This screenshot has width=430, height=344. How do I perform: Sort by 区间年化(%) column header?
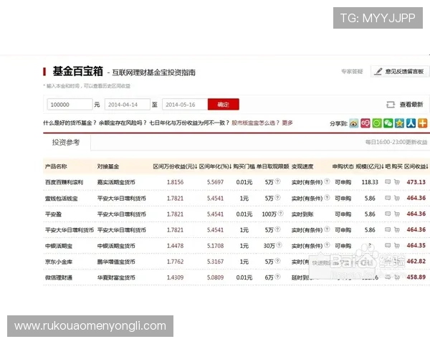pyautogui.click(x=215, y=166)
